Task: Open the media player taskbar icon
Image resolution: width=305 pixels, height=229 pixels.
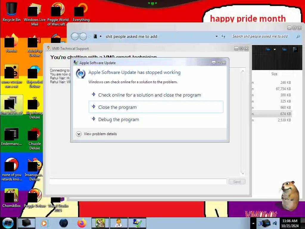Action: coord(44,223)
